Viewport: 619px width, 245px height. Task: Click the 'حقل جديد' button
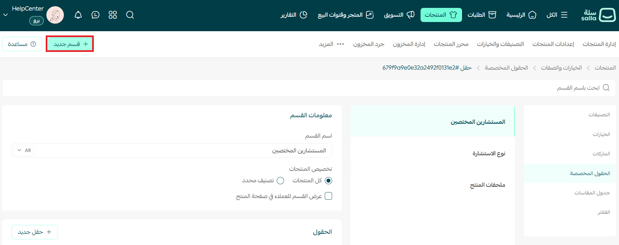35,232
